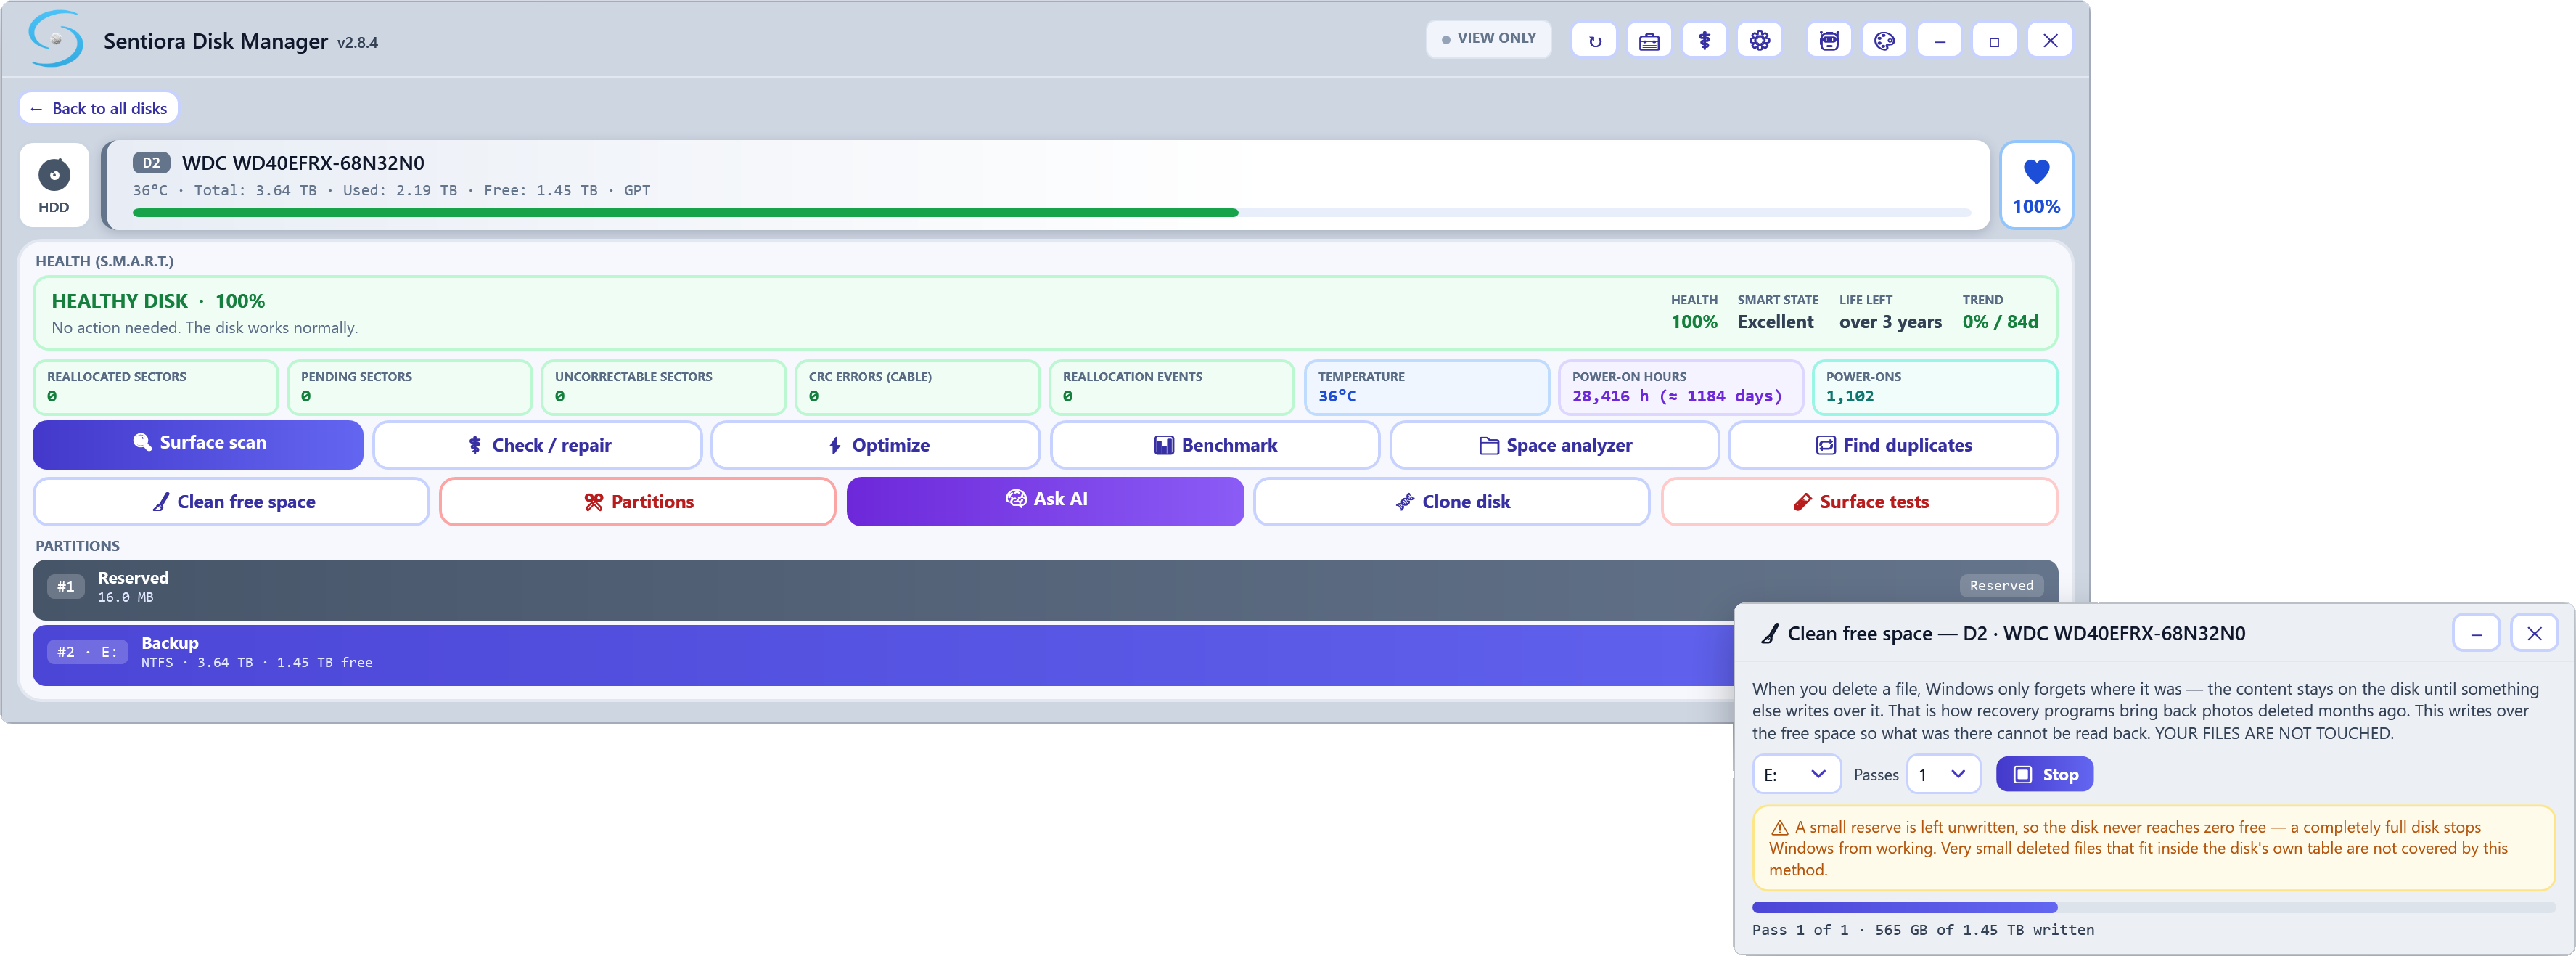
Task: Open the Partitions tool
Action: click(x=638, y=502)
